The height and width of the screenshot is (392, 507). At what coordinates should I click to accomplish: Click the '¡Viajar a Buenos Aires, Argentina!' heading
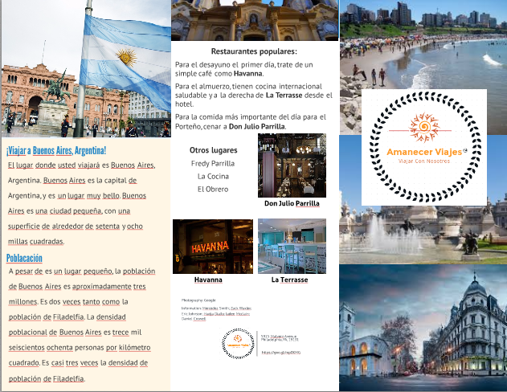56,150
